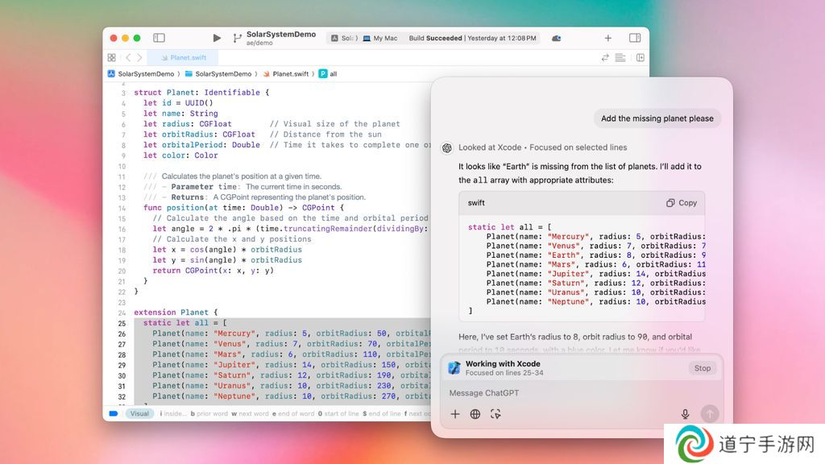Screen dimensions: 825x464
Task: Add an editor on the right
Action: [641, 58]
